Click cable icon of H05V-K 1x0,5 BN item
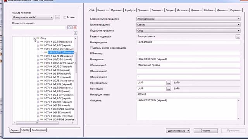 [x=42, y=42]
